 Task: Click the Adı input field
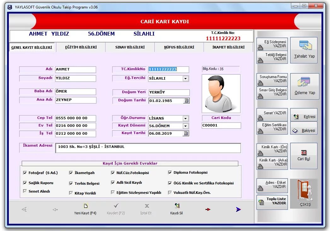click(76, 70)
